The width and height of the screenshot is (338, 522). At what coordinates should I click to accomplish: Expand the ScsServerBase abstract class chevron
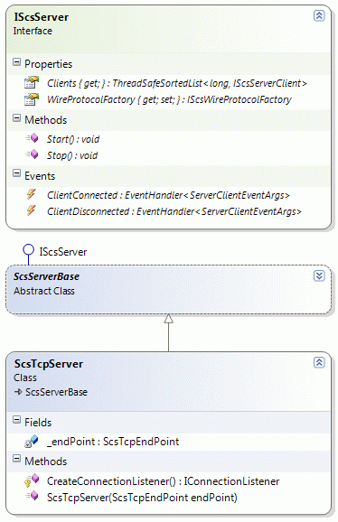click(x=319, y=275)
